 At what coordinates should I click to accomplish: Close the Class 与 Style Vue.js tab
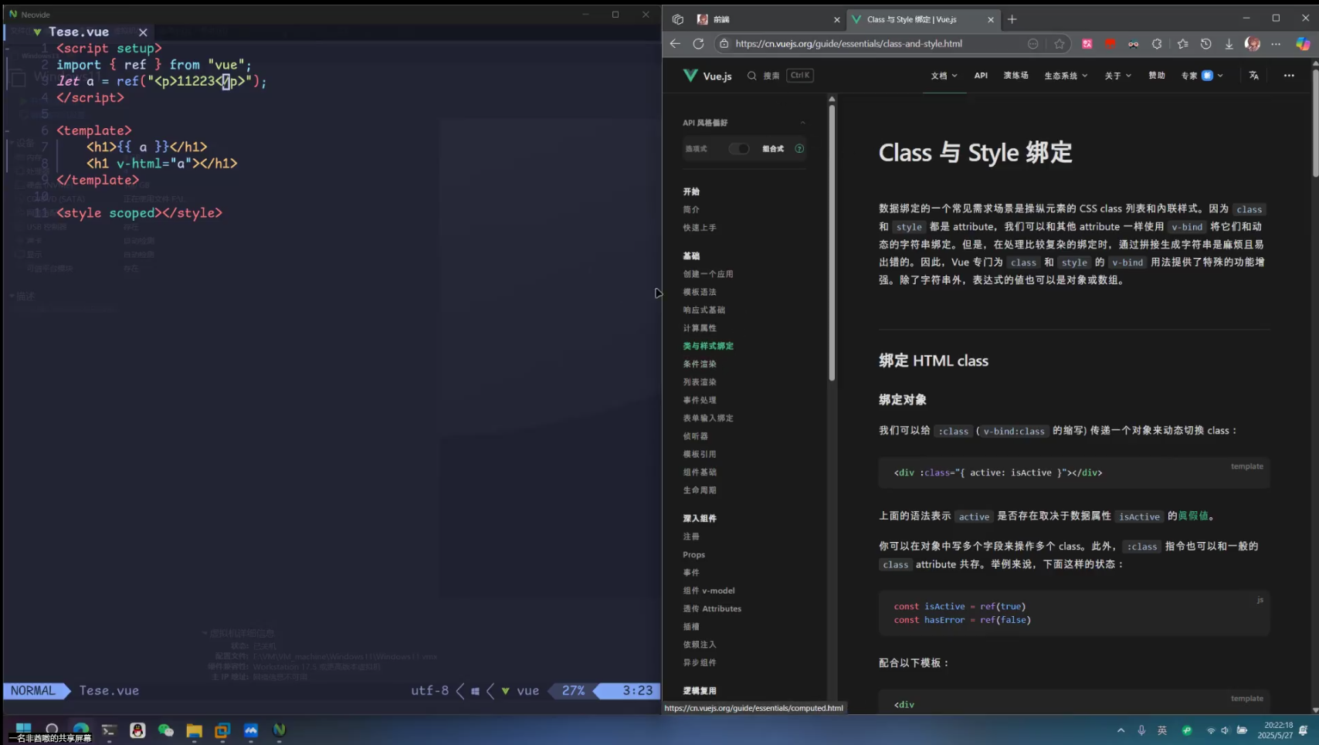991,19
